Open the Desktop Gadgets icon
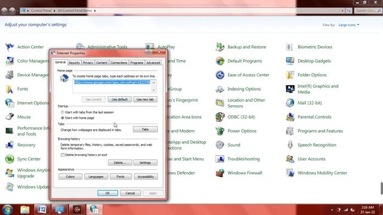Viewport: 383px width, 215px height. [x=290, y=61]
